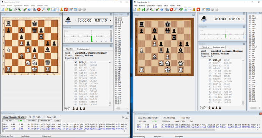The image size is (262, 138).
Task: Close the red Suchinformationen panel in Deep Shredder 13
Action: (260, 114)
